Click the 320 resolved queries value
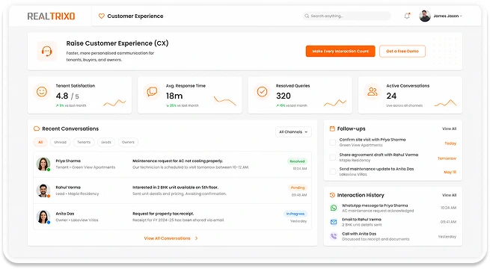This screenshot has width=490, height=269. click(284, 96)
